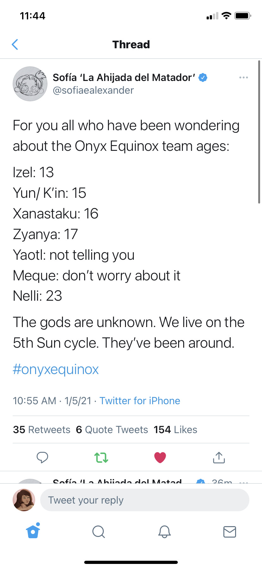View the 35 Retweets list
262x569 pixels.
click(41, 430)
